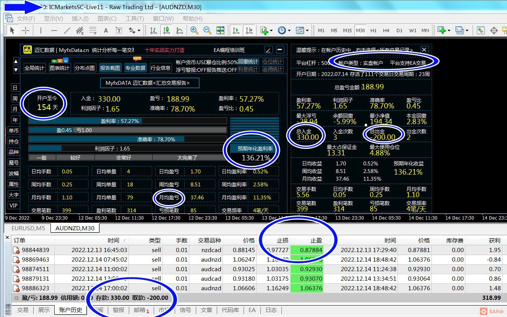The image size is (507, 317).
Task: Select the text tool marked A
Action: point(106,31)
